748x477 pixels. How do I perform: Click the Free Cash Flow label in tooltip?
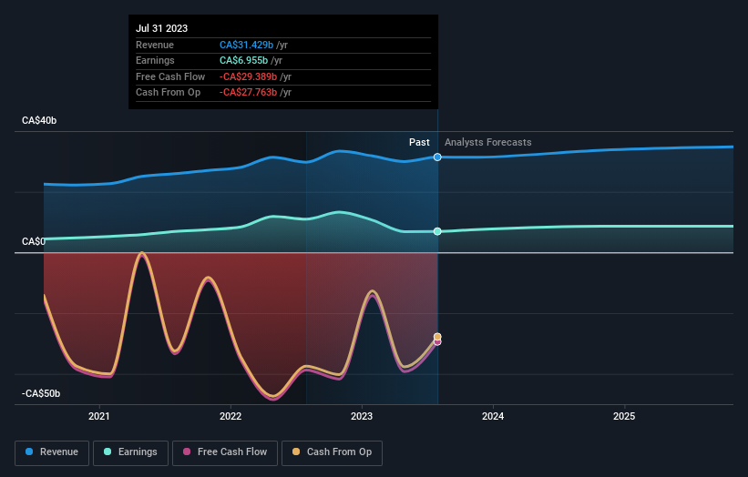(170, 76)
